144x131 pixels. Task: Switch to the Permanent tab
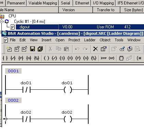[16, 3]
